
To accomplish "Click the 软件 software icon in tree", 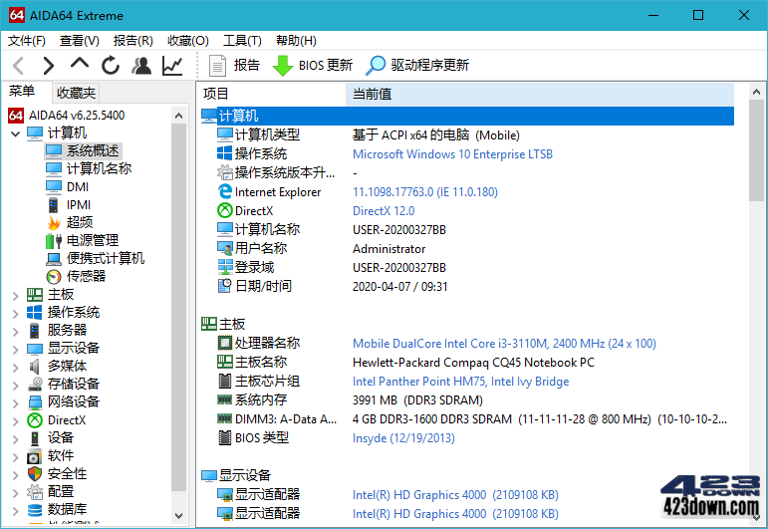I will 35,456.
